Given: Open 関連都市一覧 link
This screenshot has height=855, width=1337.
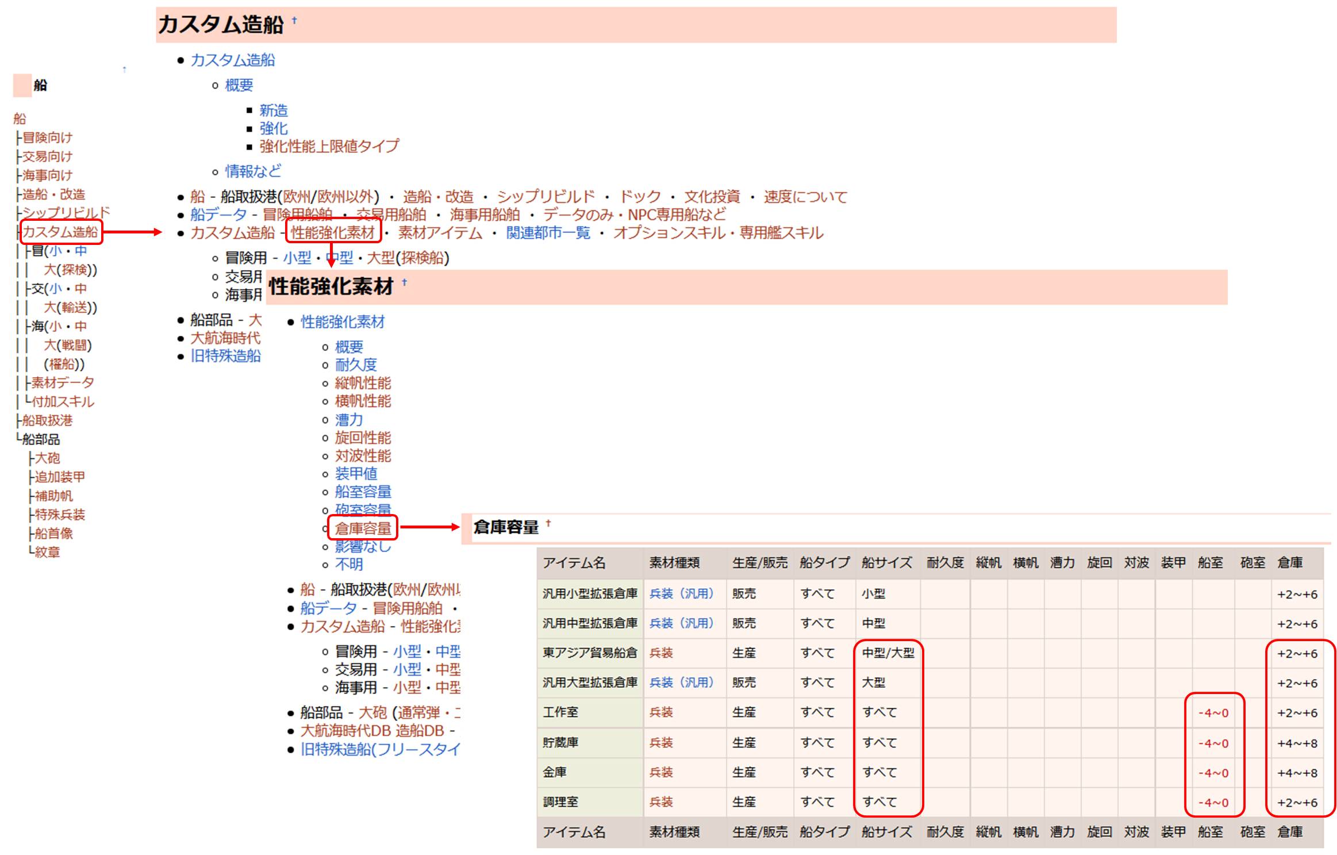Looking at the screenshot, I should [548, 232].
